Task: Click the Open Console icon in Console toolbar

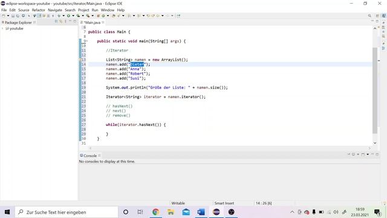Action: [x=363, y=154]
